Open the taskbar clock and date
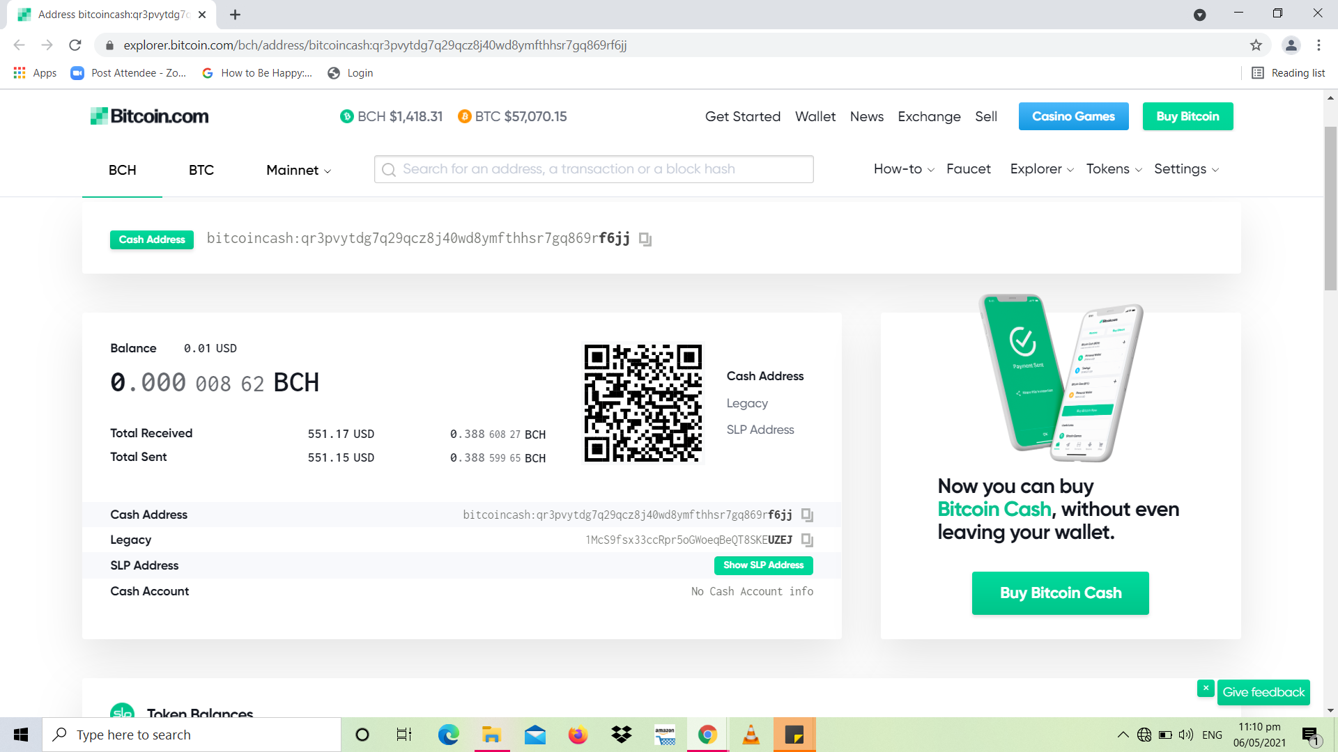The width and height of the screenshot is (1338, 752). (1259, 735)
